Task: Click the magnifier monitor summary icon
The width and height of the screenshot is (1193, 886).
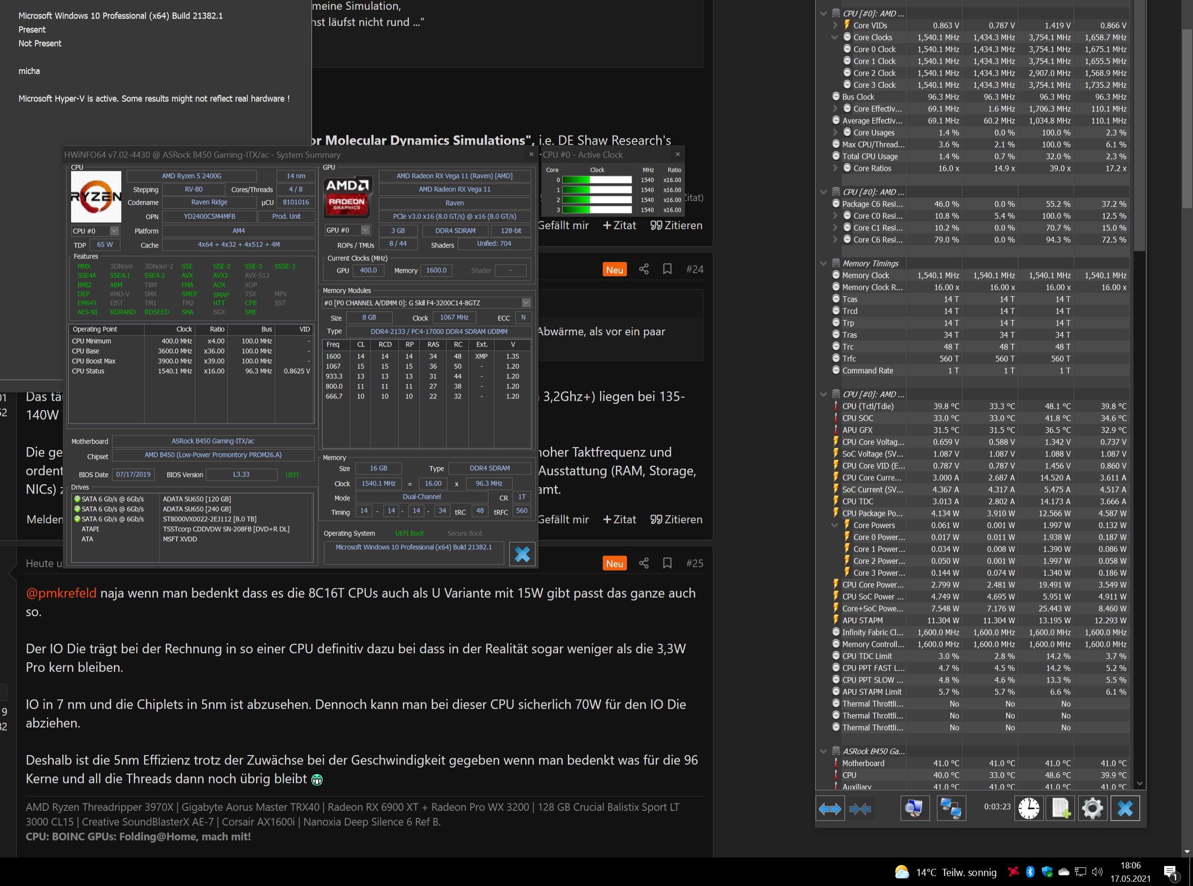Action: [915, 809]
